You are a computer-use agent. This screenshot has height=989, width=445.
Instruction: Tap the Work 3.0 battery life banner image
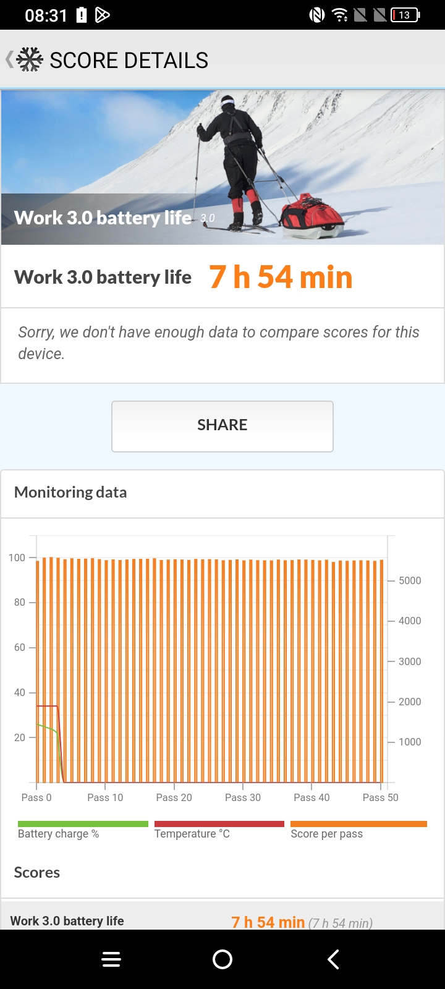pos(222,168)
